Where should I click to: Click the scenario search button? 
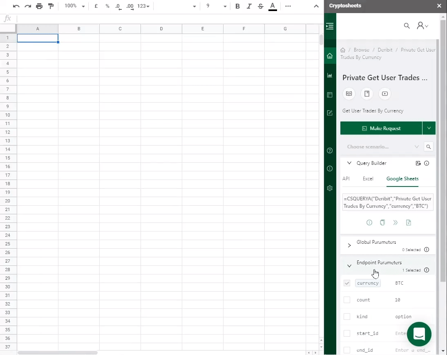[x=429, y=147]
